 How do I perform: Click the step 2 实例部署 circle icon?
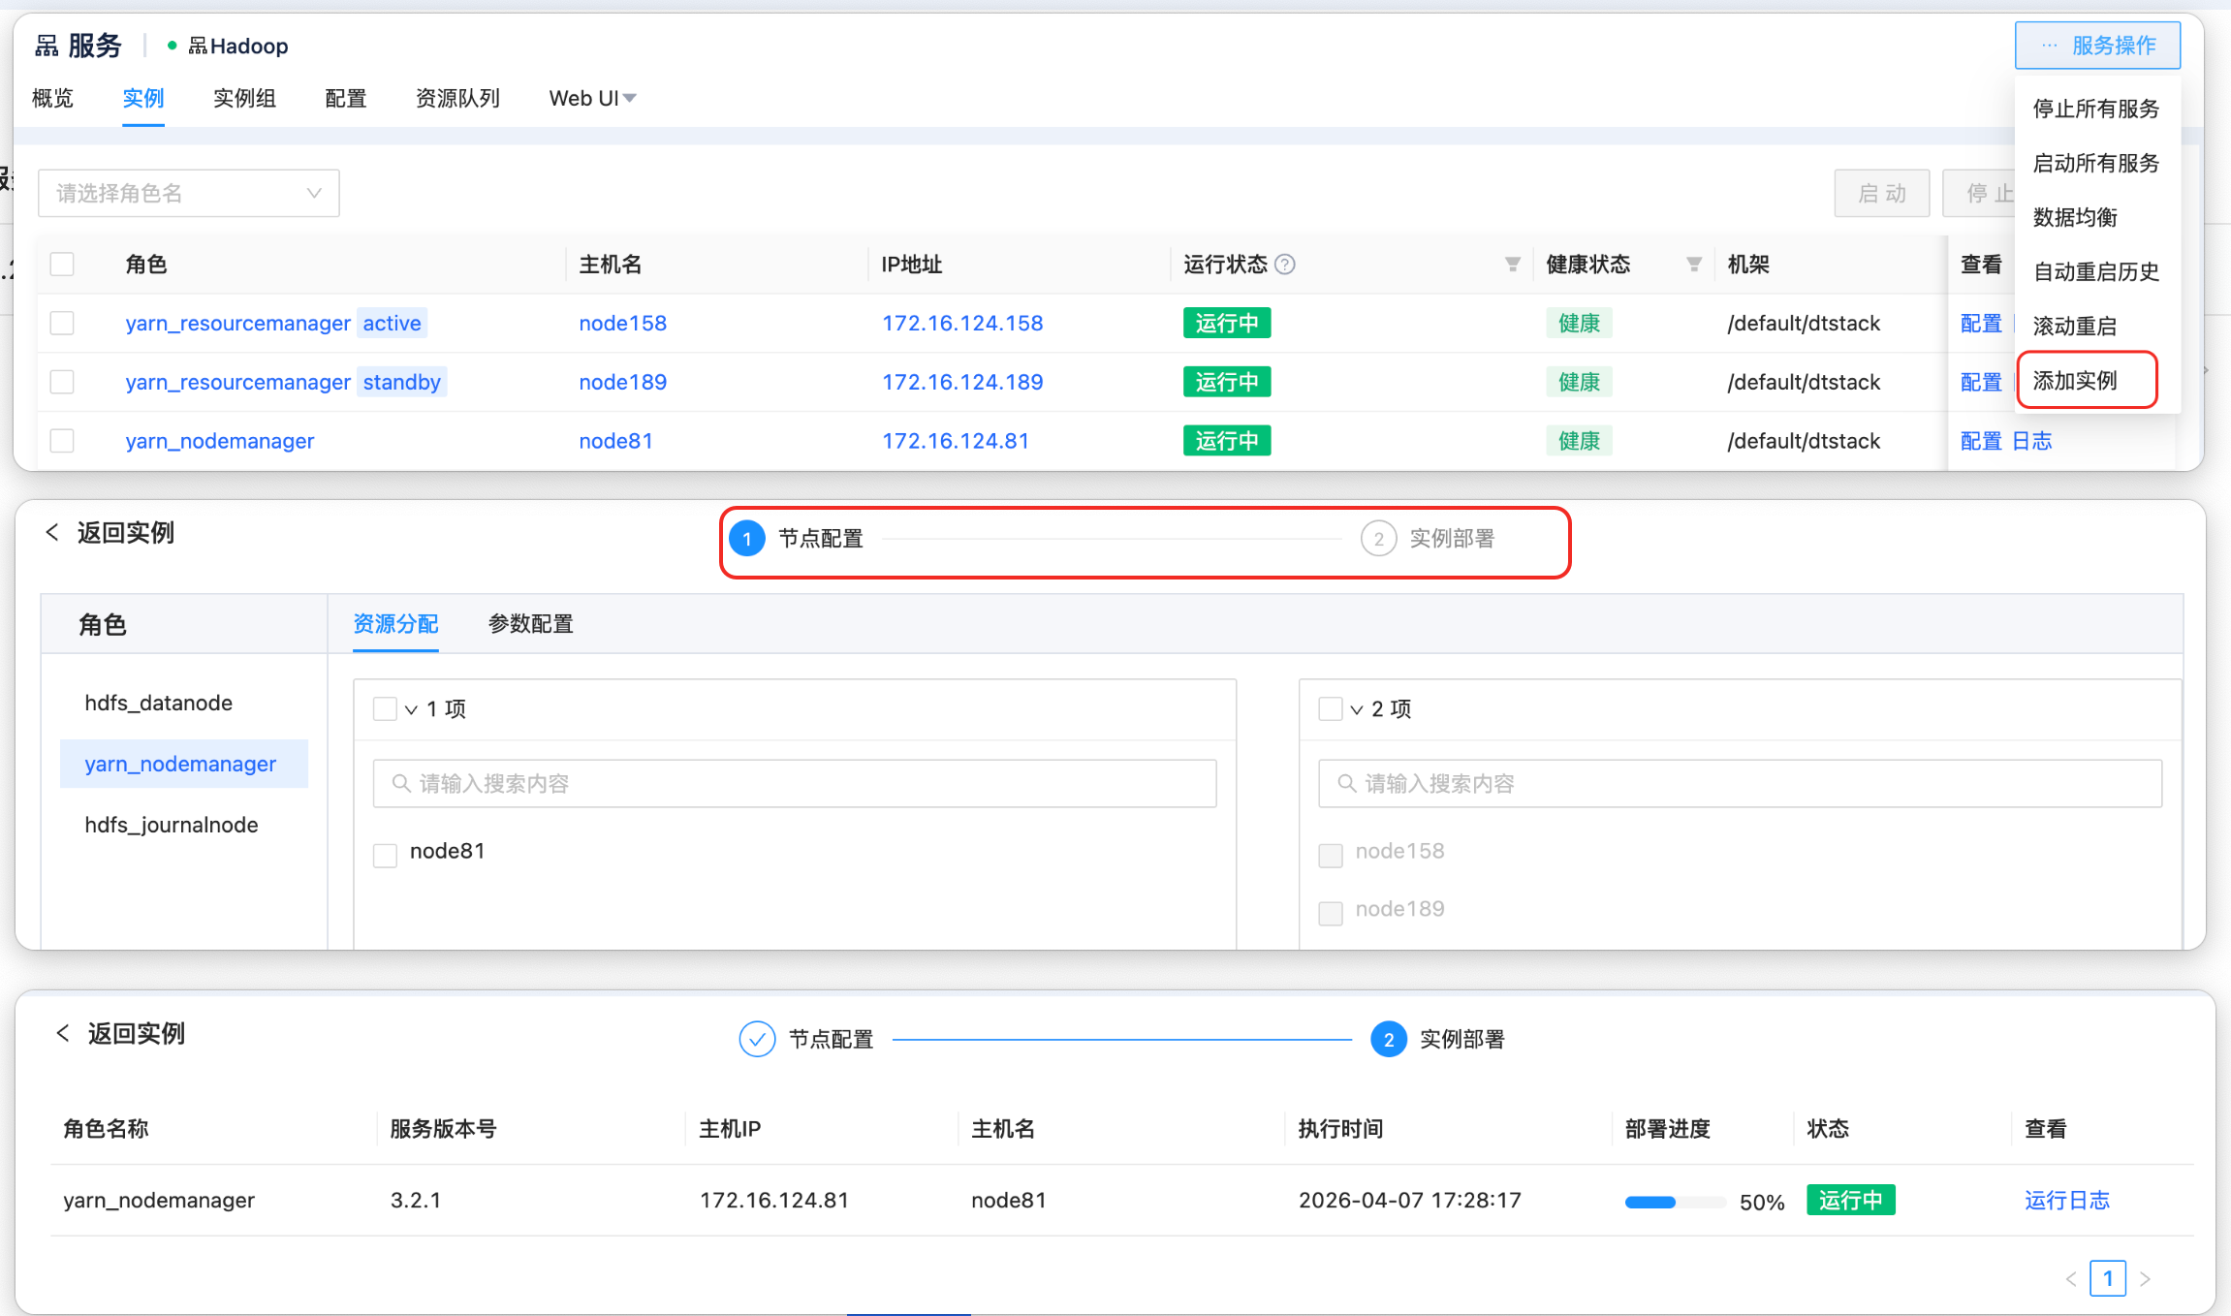click(1378, 539)
